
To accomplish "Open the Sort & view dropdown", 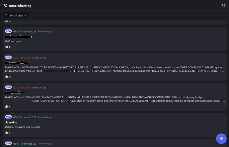I will click(x=16, y=15).
